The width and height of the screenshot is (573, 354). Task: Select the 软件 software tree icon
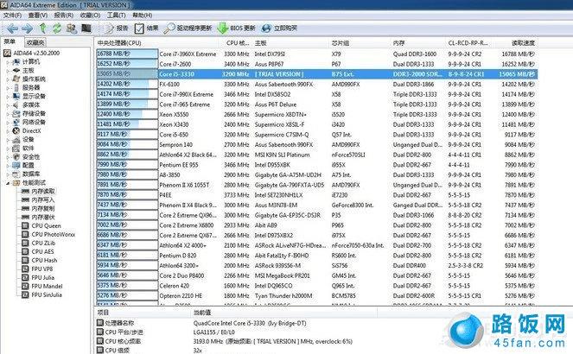(x=16, y=149)
